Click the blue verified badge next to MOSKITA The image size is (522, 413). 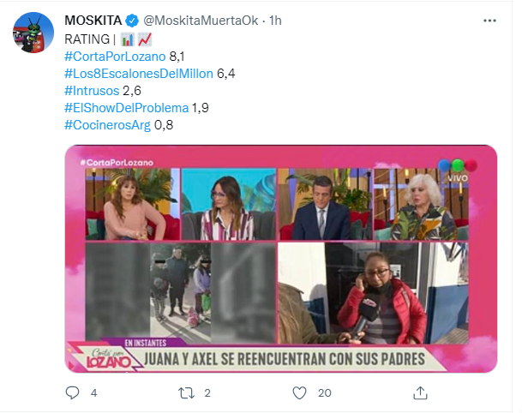coord(132,21)
